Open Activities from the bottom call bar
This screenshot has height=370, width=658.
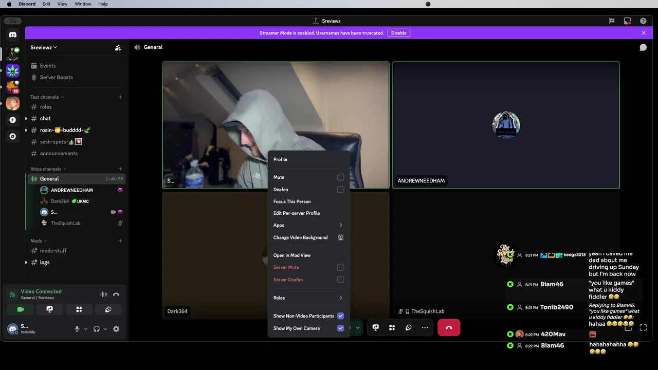[392, 327]
